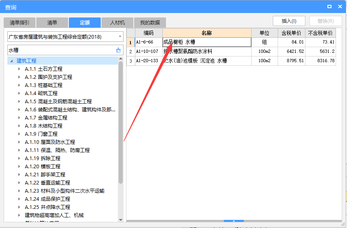Click the 含税单价 column header
The image size is (347, 228).
click(x=292, y=33)
